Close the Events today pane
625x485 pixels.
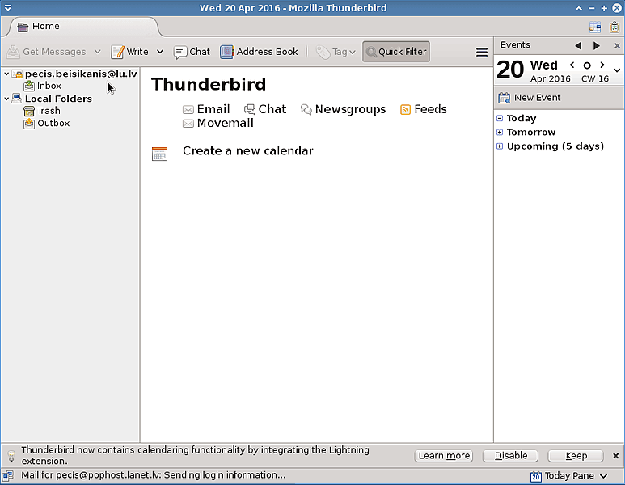(x=617, y=46)
